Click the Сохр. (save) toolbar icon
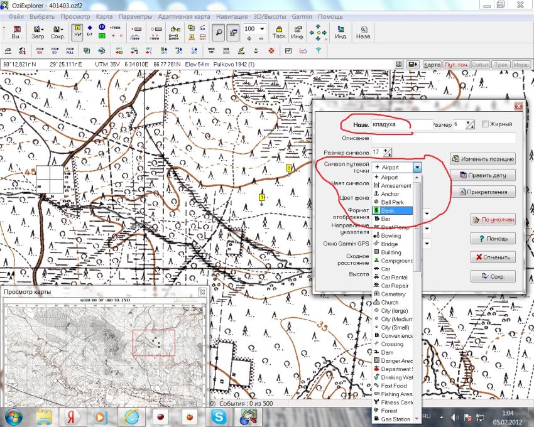 (x=57, y=32)
